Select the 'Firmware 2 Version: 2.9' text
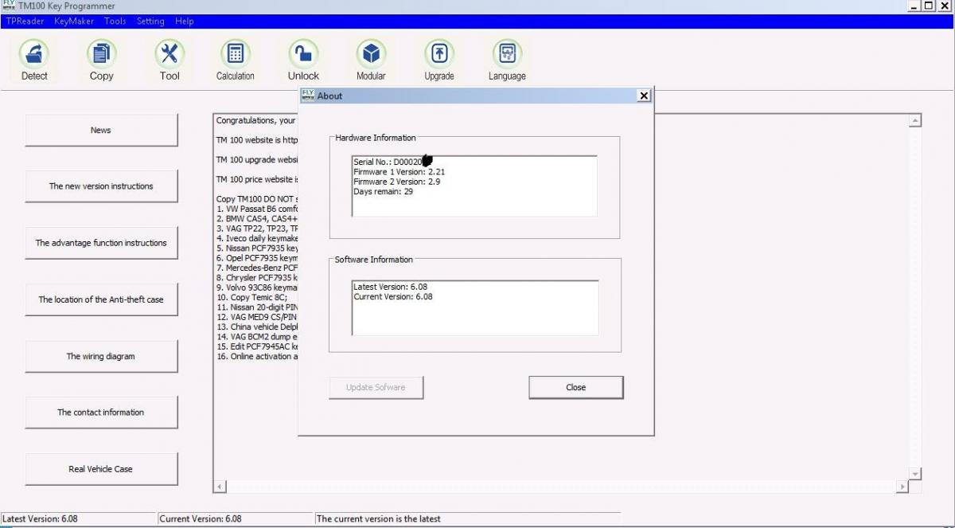This screenshot has height=528, width=955. [x=396, y=182]
